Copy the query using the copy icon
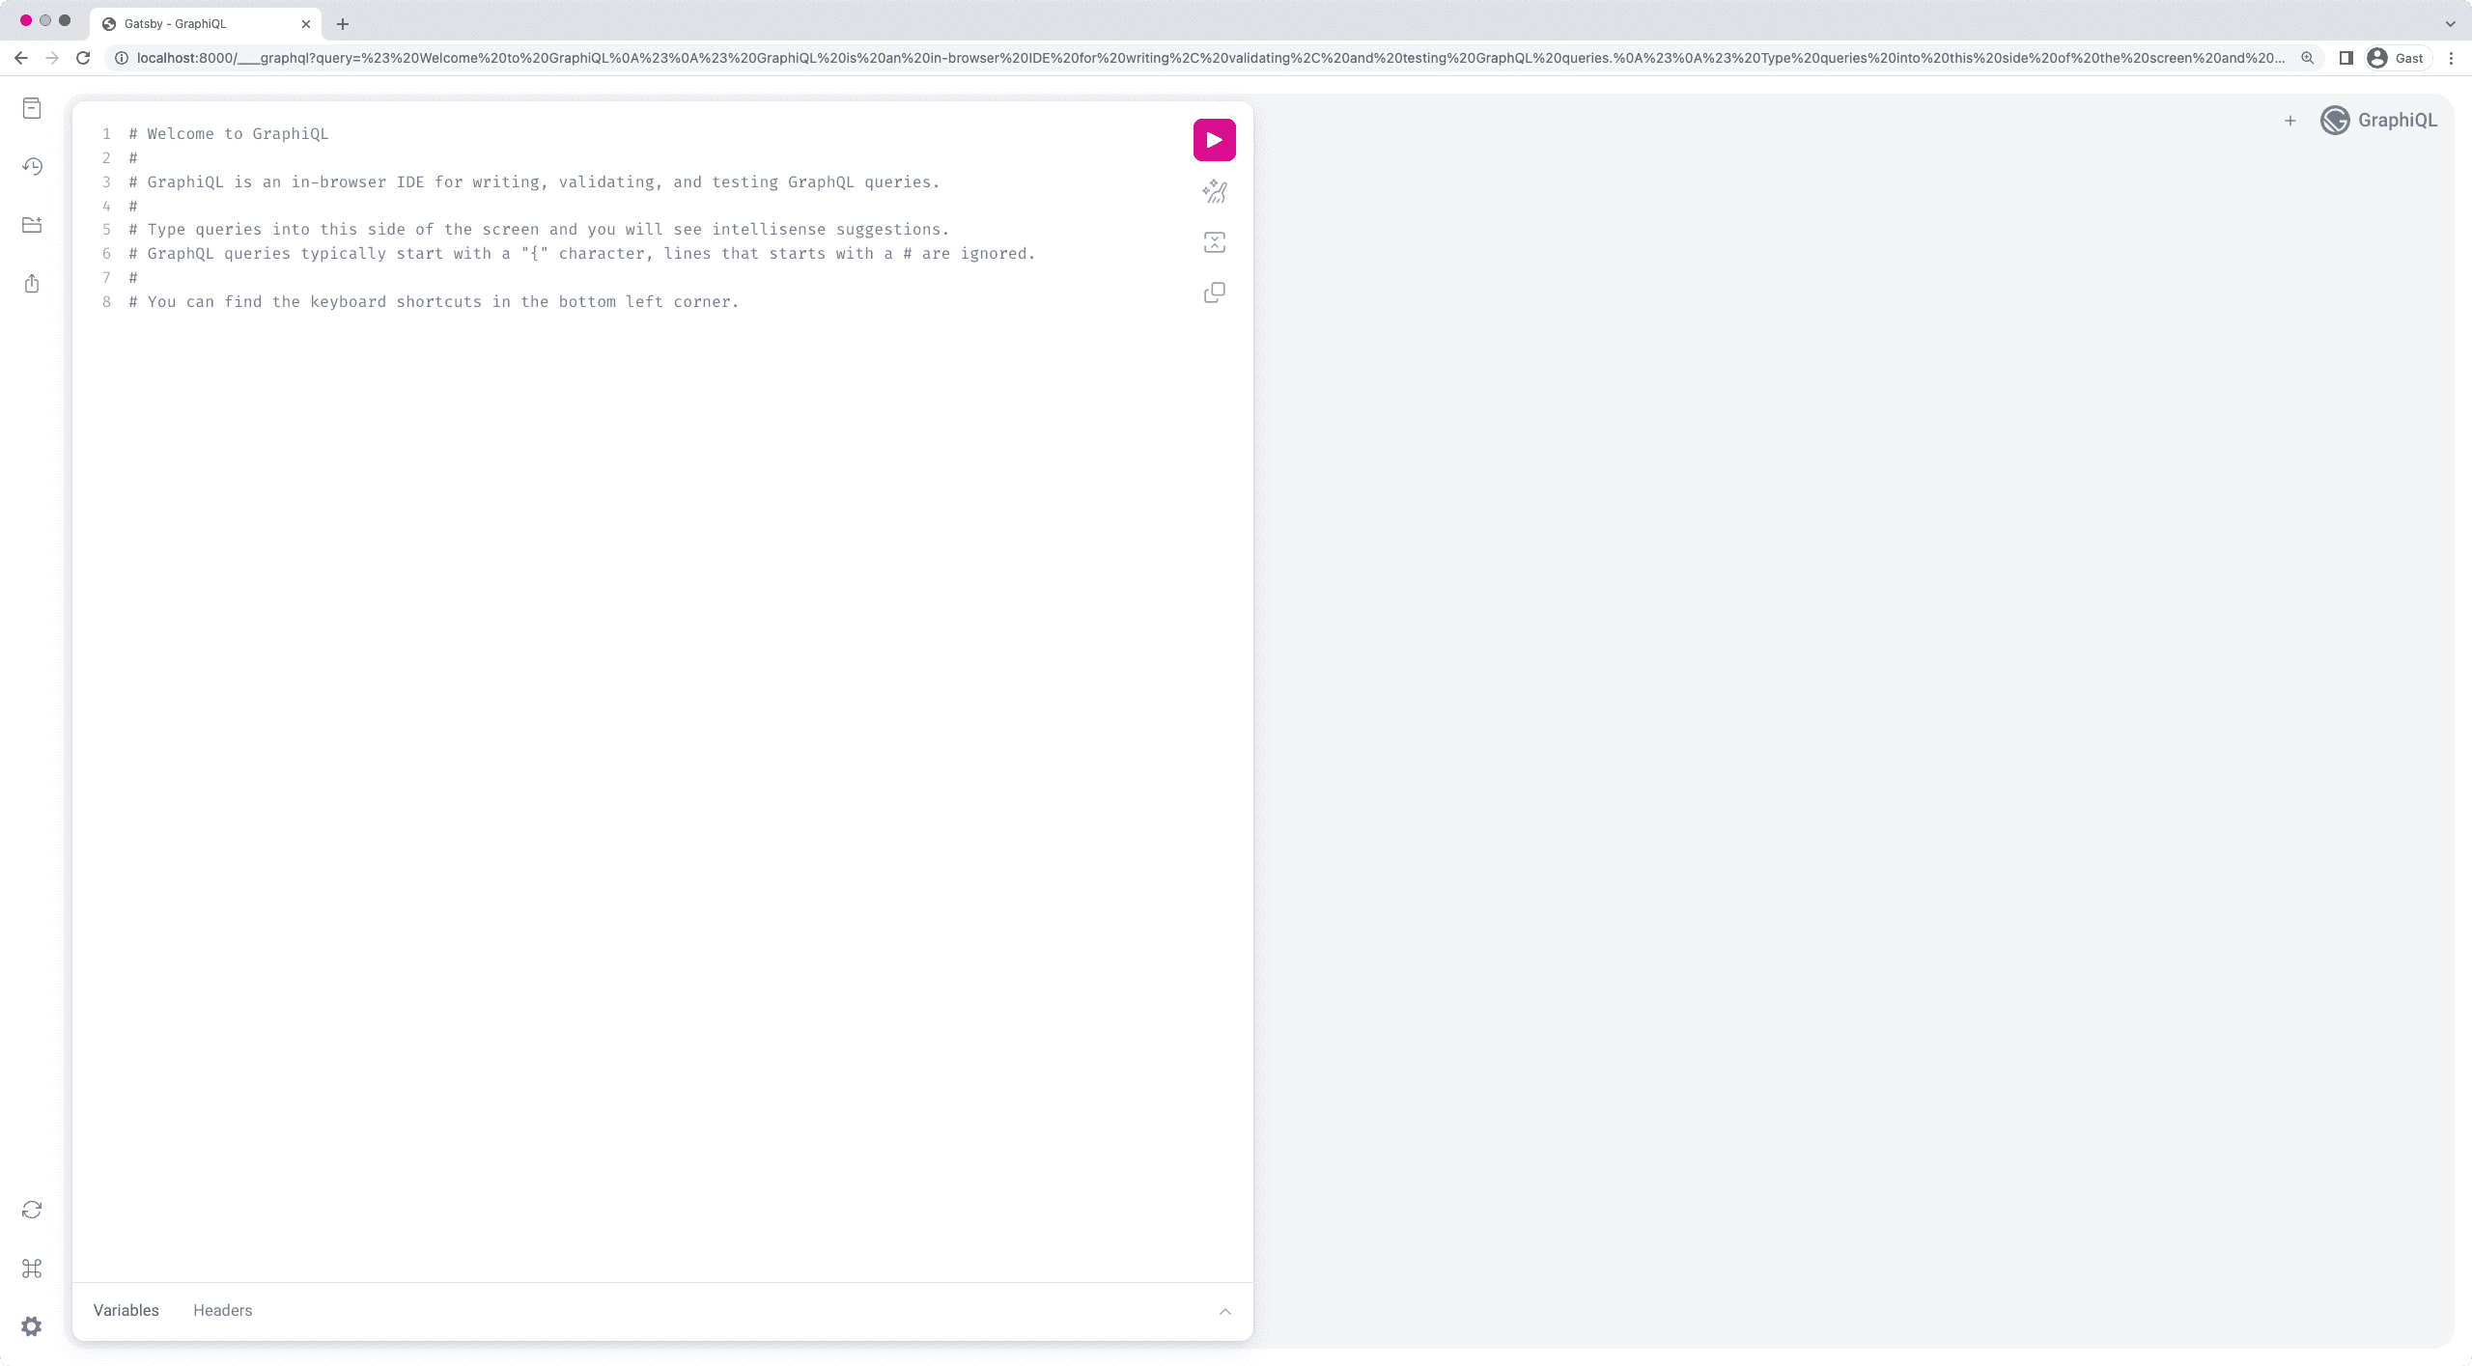Screen dimensions: 2472x1366 coord(1214,293)
